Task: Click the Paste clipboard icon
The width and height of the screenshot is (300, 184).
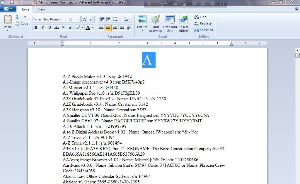Action: [8, 20]
